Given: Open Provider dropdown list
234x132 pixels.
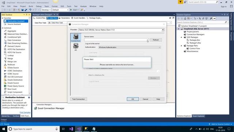Looking at the screenshot, I should (163, 30).
